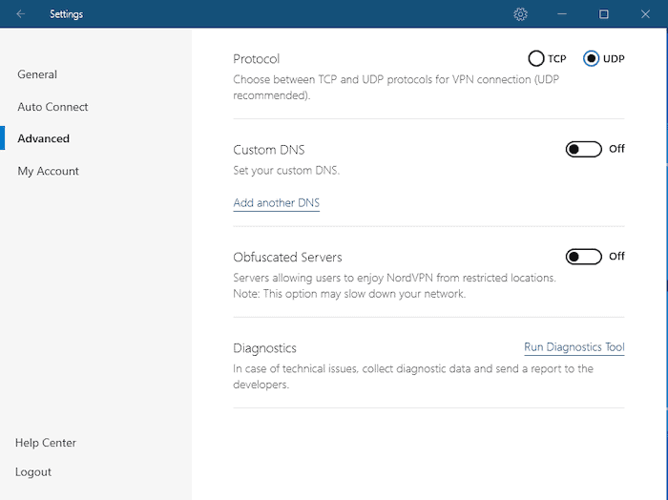The width and height of the screenshot is (668, 500).
Task: Turn on Obfuscated Servers toggle
Action: (583, 257)
